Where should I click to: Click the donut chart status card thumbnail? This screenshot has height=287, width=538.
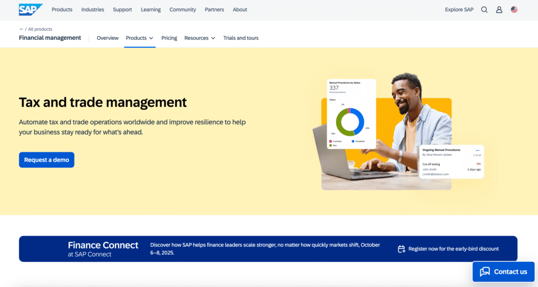pyautogui.click(x=351, y=114)
